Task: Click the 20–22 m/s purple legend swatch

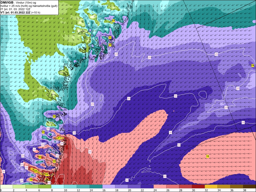Action: tap(134, 186)
